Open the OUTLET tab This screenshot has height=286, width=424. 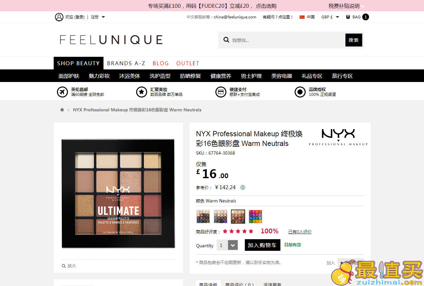188,63
